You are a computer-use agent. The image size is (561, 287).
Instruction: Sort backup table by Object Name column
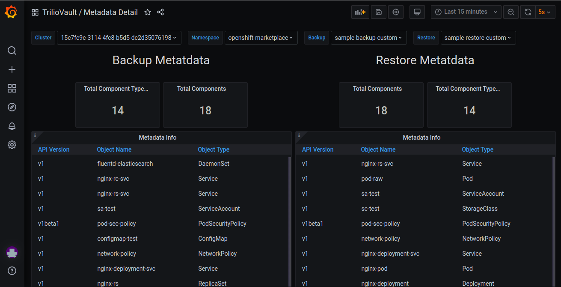tap(114, 149)
